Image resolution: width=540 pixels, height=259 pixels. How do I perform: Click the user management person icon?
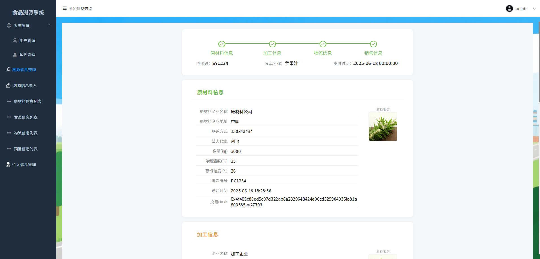[x=15, y=41]
